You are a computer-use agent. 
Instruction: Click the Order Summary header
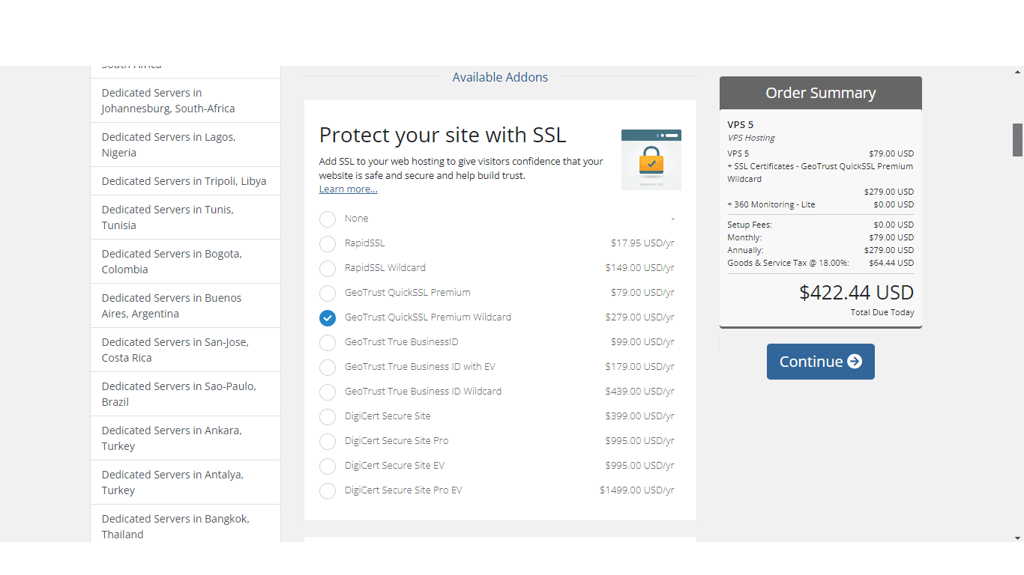pyautogui.click(x=821, y=93)
